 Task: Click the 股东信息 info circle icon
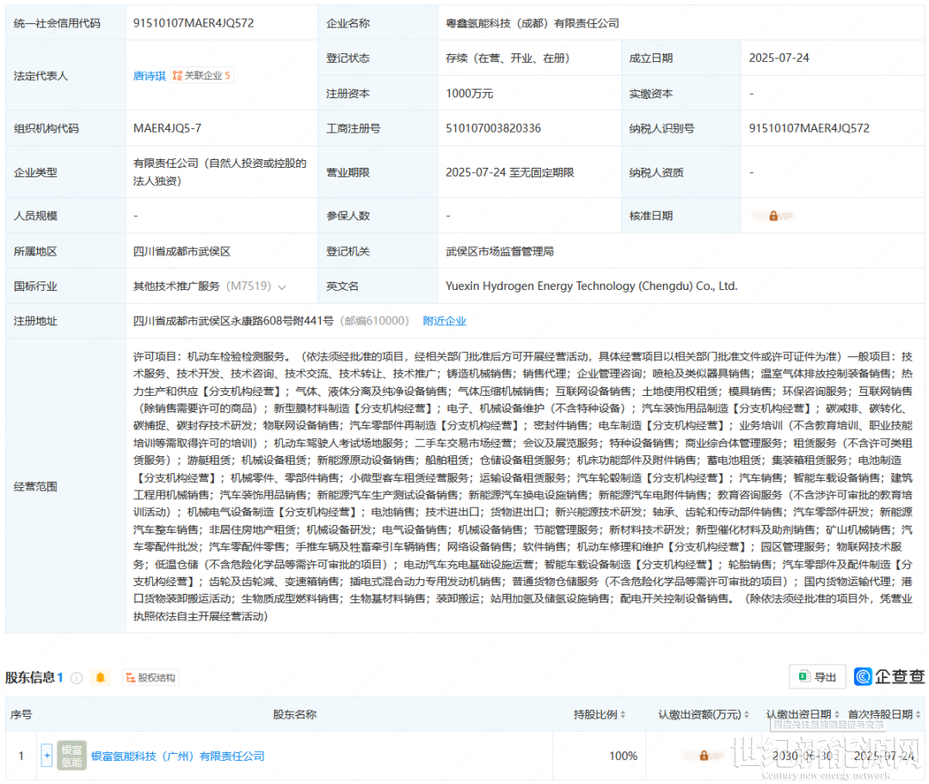[77, 677]
